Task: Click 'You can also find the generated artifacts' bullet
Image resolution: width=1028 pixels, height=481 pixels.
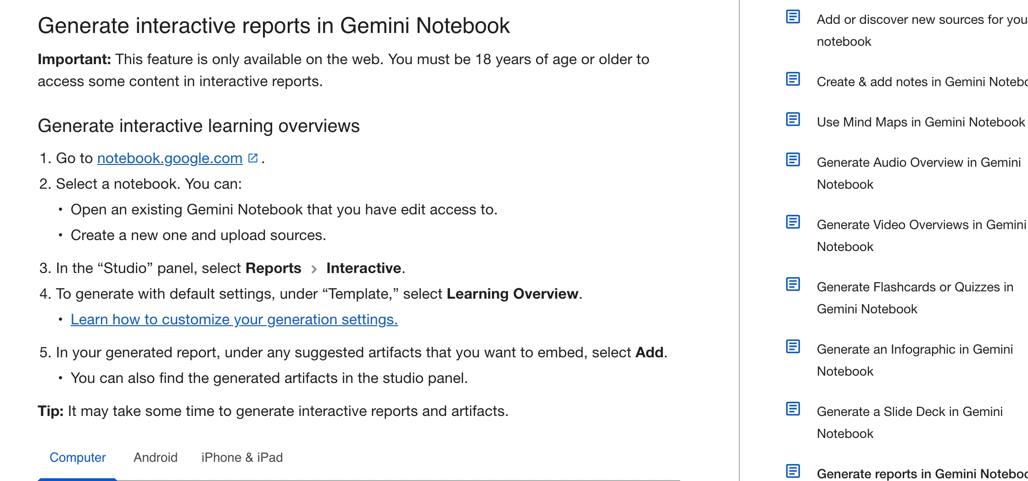Action: [269, 378]
